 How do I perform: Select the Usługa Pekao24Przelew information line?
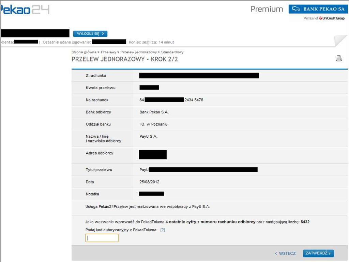pos(148,207)
